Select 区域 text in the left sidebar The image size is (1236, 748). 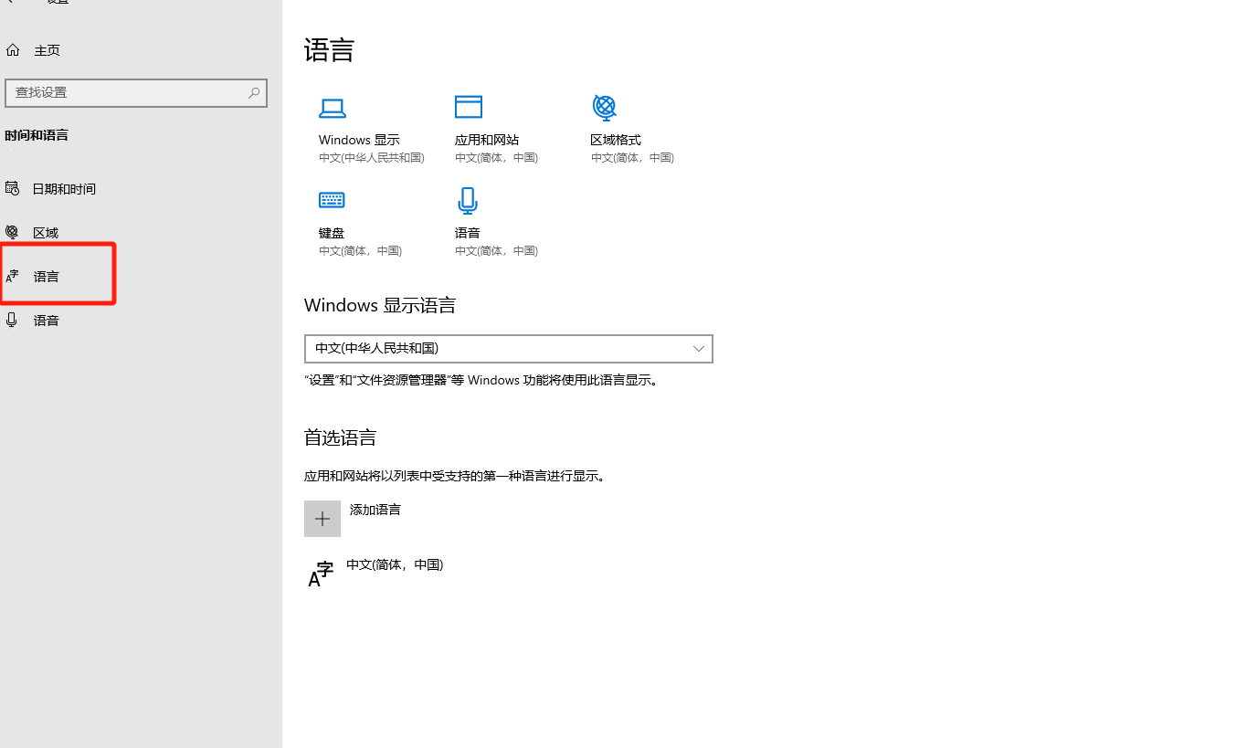point(46,233)
